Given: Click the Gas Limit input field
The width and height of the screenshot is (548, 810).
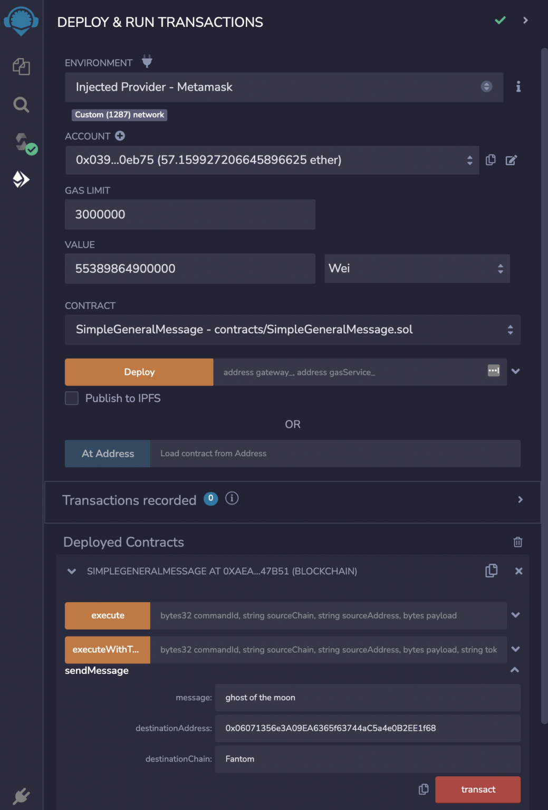Looking at the screenshot, I should pyautogui.click(x=190, y=214).
